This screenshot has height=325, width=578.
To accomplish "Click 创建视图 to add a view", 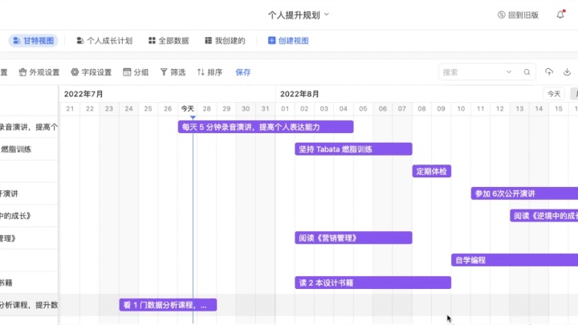I will pyautogui.click(x=288, y=40).
